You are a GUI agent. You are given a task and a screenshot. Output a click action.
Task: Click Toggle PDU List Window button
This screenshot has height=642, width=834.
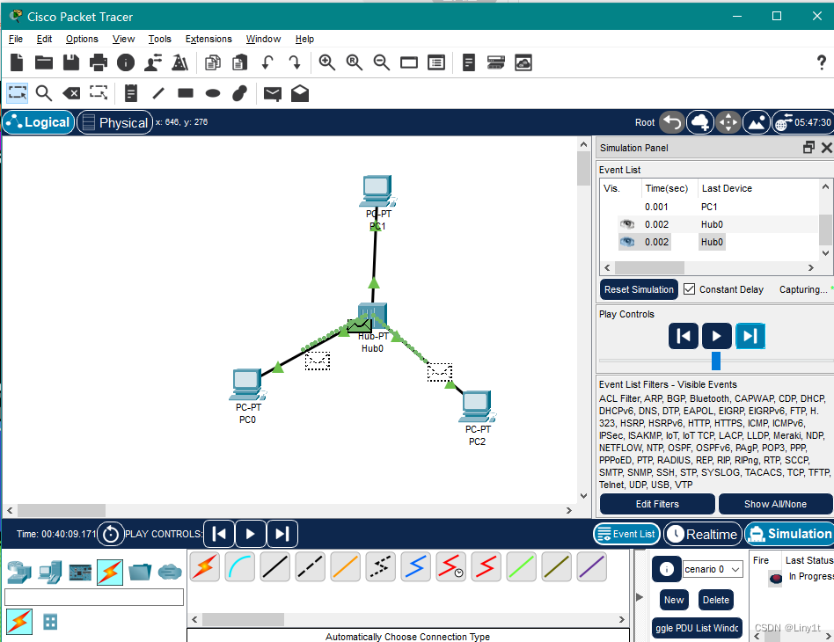point(697,628)
